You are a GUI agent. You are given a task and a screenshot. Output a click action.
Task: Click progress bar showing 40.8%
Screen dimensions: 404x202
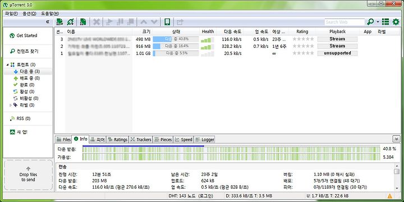(176, 39)
